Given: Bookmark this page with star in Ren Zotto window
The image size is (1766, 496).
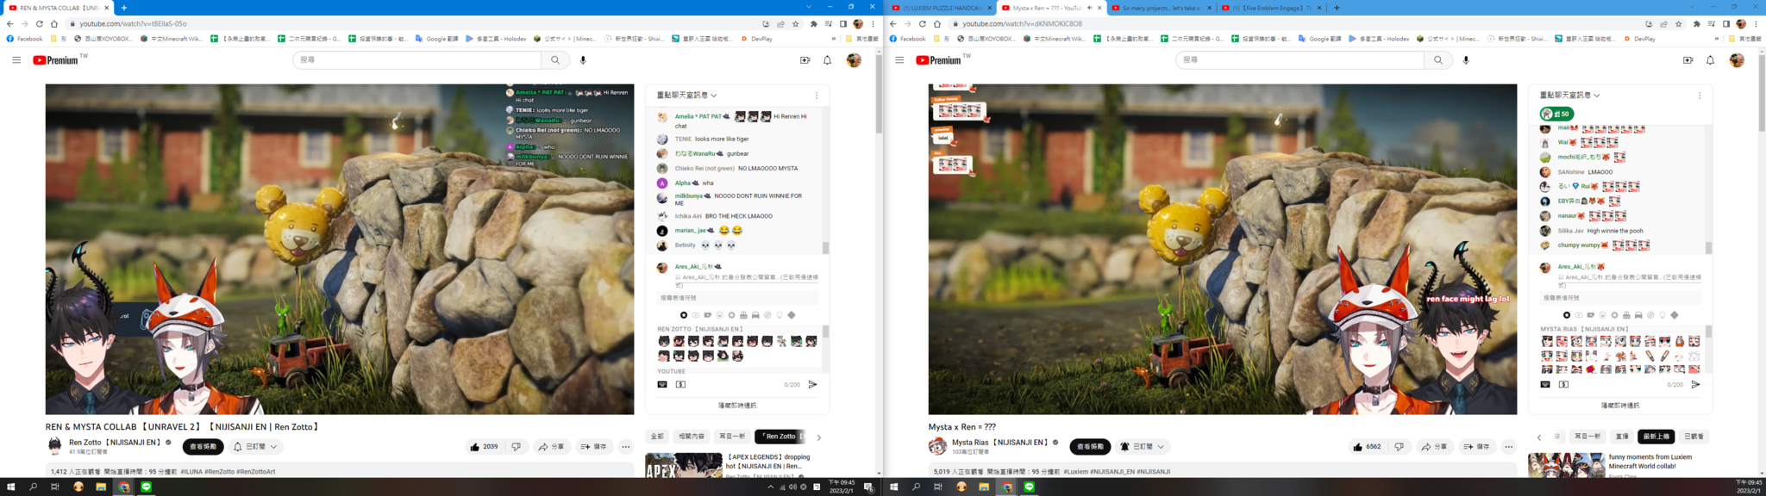Looking at the screenshot, I should pyautogui.click(x=796, y=24).
